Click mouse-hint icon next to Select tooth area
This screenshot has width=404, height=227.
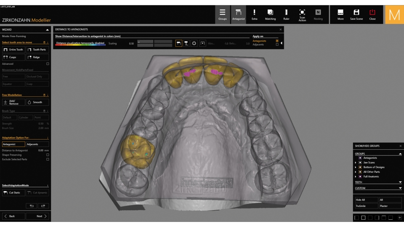44,42
